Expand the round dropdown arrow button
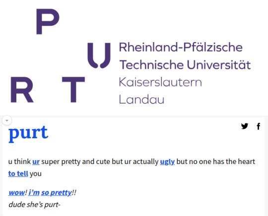This screenshot has height=216, width=268. (x=7, y=120)
